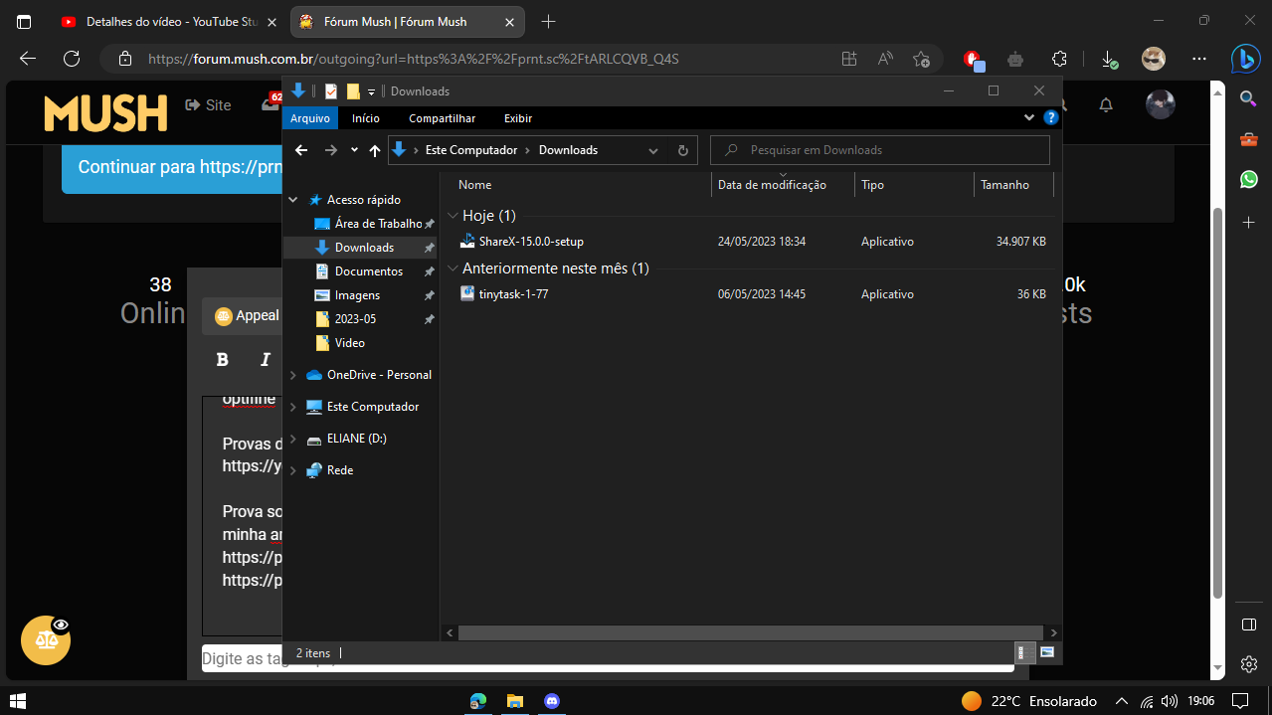
Task: Click the Properties icon in Explorer title bar
Action: click(331, 90)
